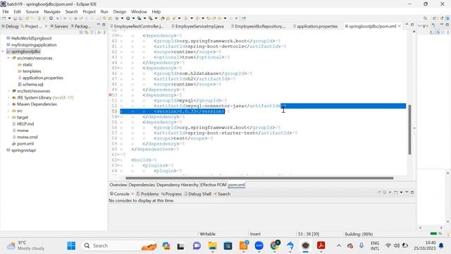Maximize the editor area
Image resolution: width=451 pixels, height=254 pixels.
pyautogui.click(x=412, y=25)
